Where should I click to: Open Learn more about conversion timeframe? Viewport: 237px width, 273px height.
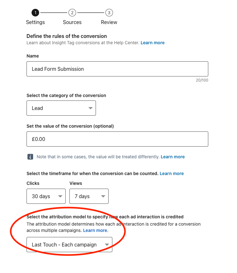coord(172,173)
